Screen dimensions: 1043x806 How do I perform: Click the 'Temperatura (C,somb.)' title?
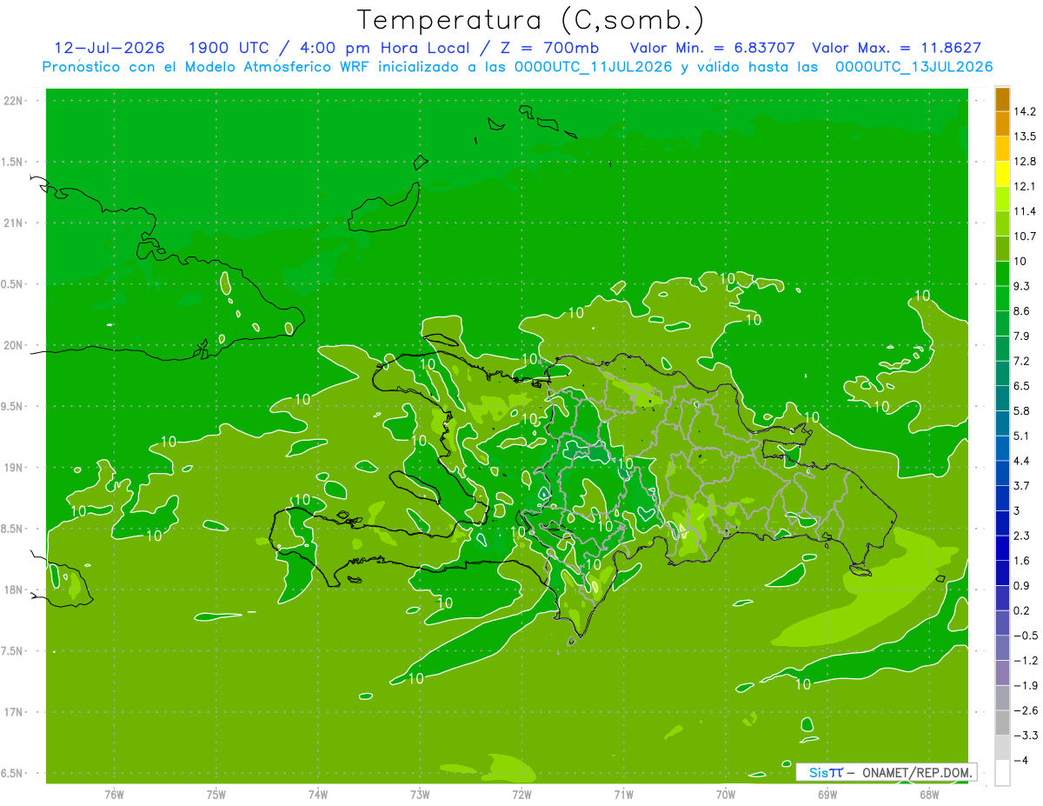[531, 19]
